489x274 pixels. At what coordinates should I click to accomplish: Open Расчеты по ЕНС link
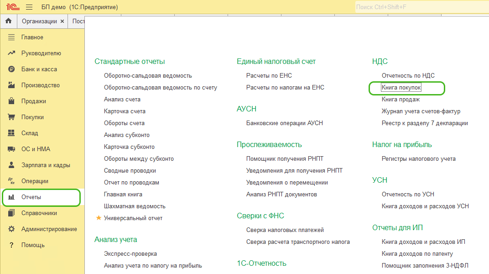269,76
